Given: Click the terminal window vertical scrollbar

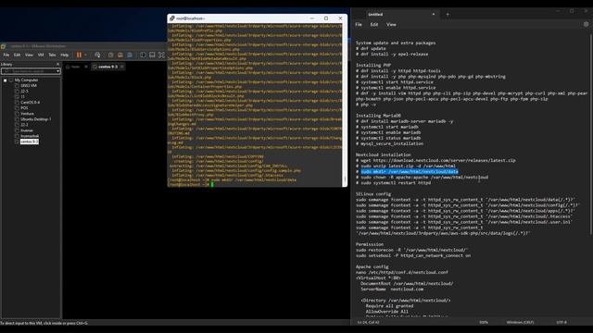Looking at the screenshot, I should tap(345, 105).
